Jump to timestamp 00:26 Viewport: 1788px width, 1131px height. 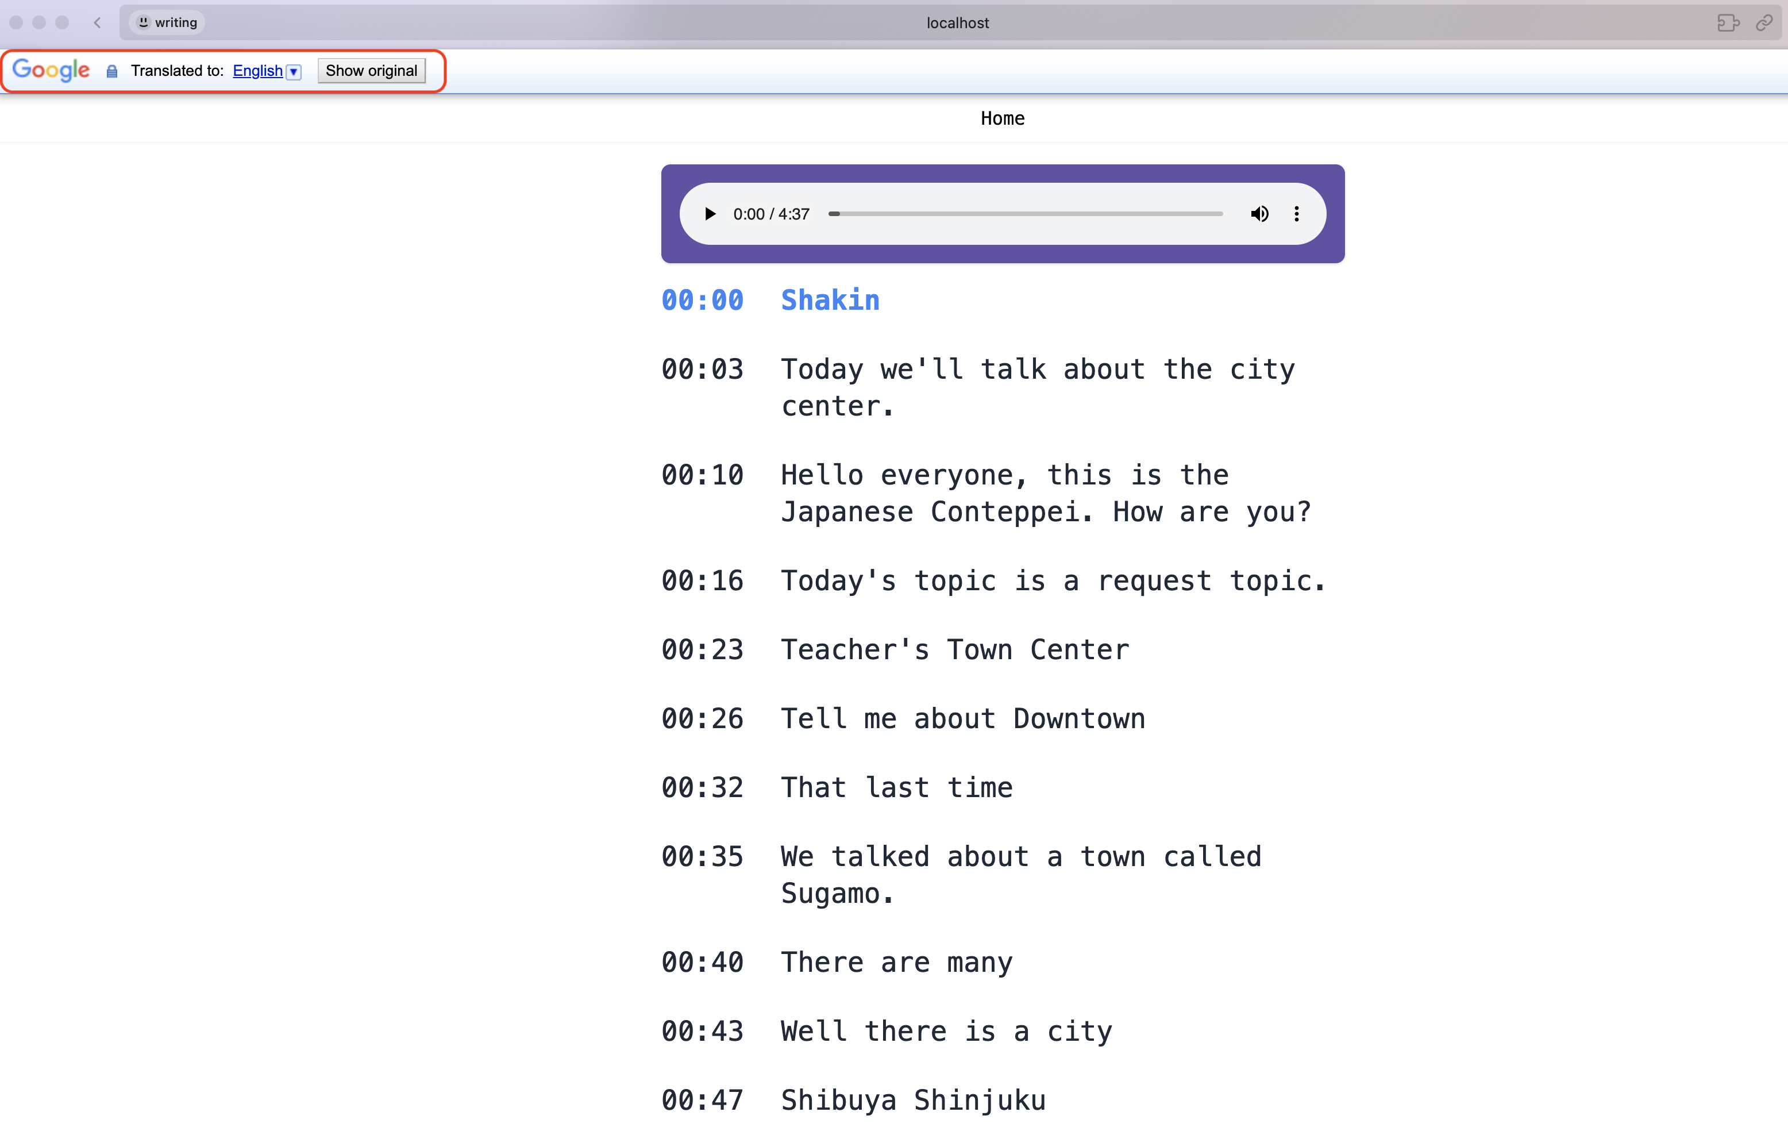coord(703,719)
